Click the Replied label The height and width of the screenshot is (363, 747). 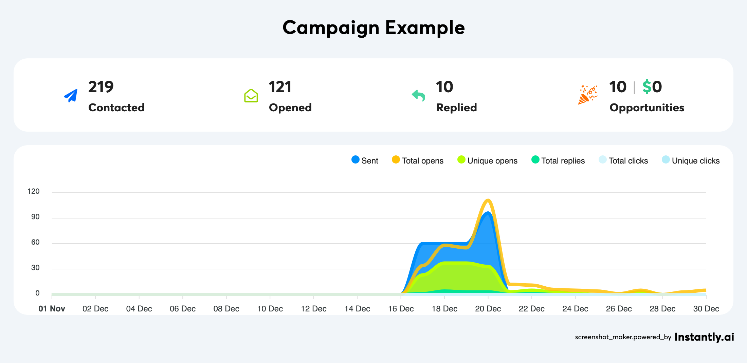click(x=456, y=108)
